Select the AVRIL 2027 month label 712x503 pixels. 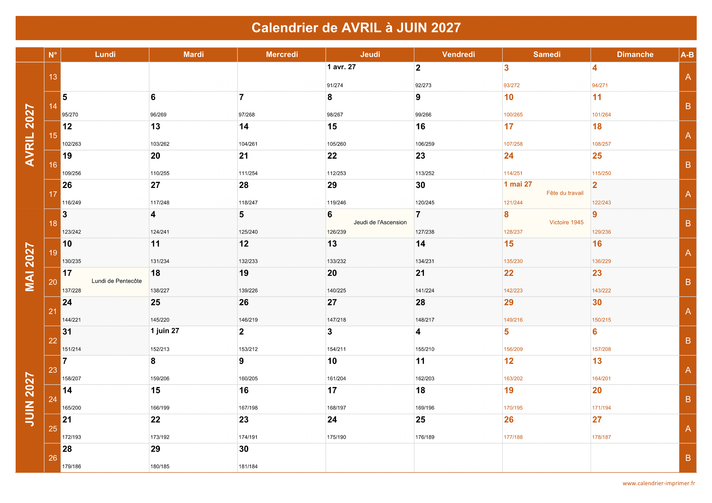30,135
